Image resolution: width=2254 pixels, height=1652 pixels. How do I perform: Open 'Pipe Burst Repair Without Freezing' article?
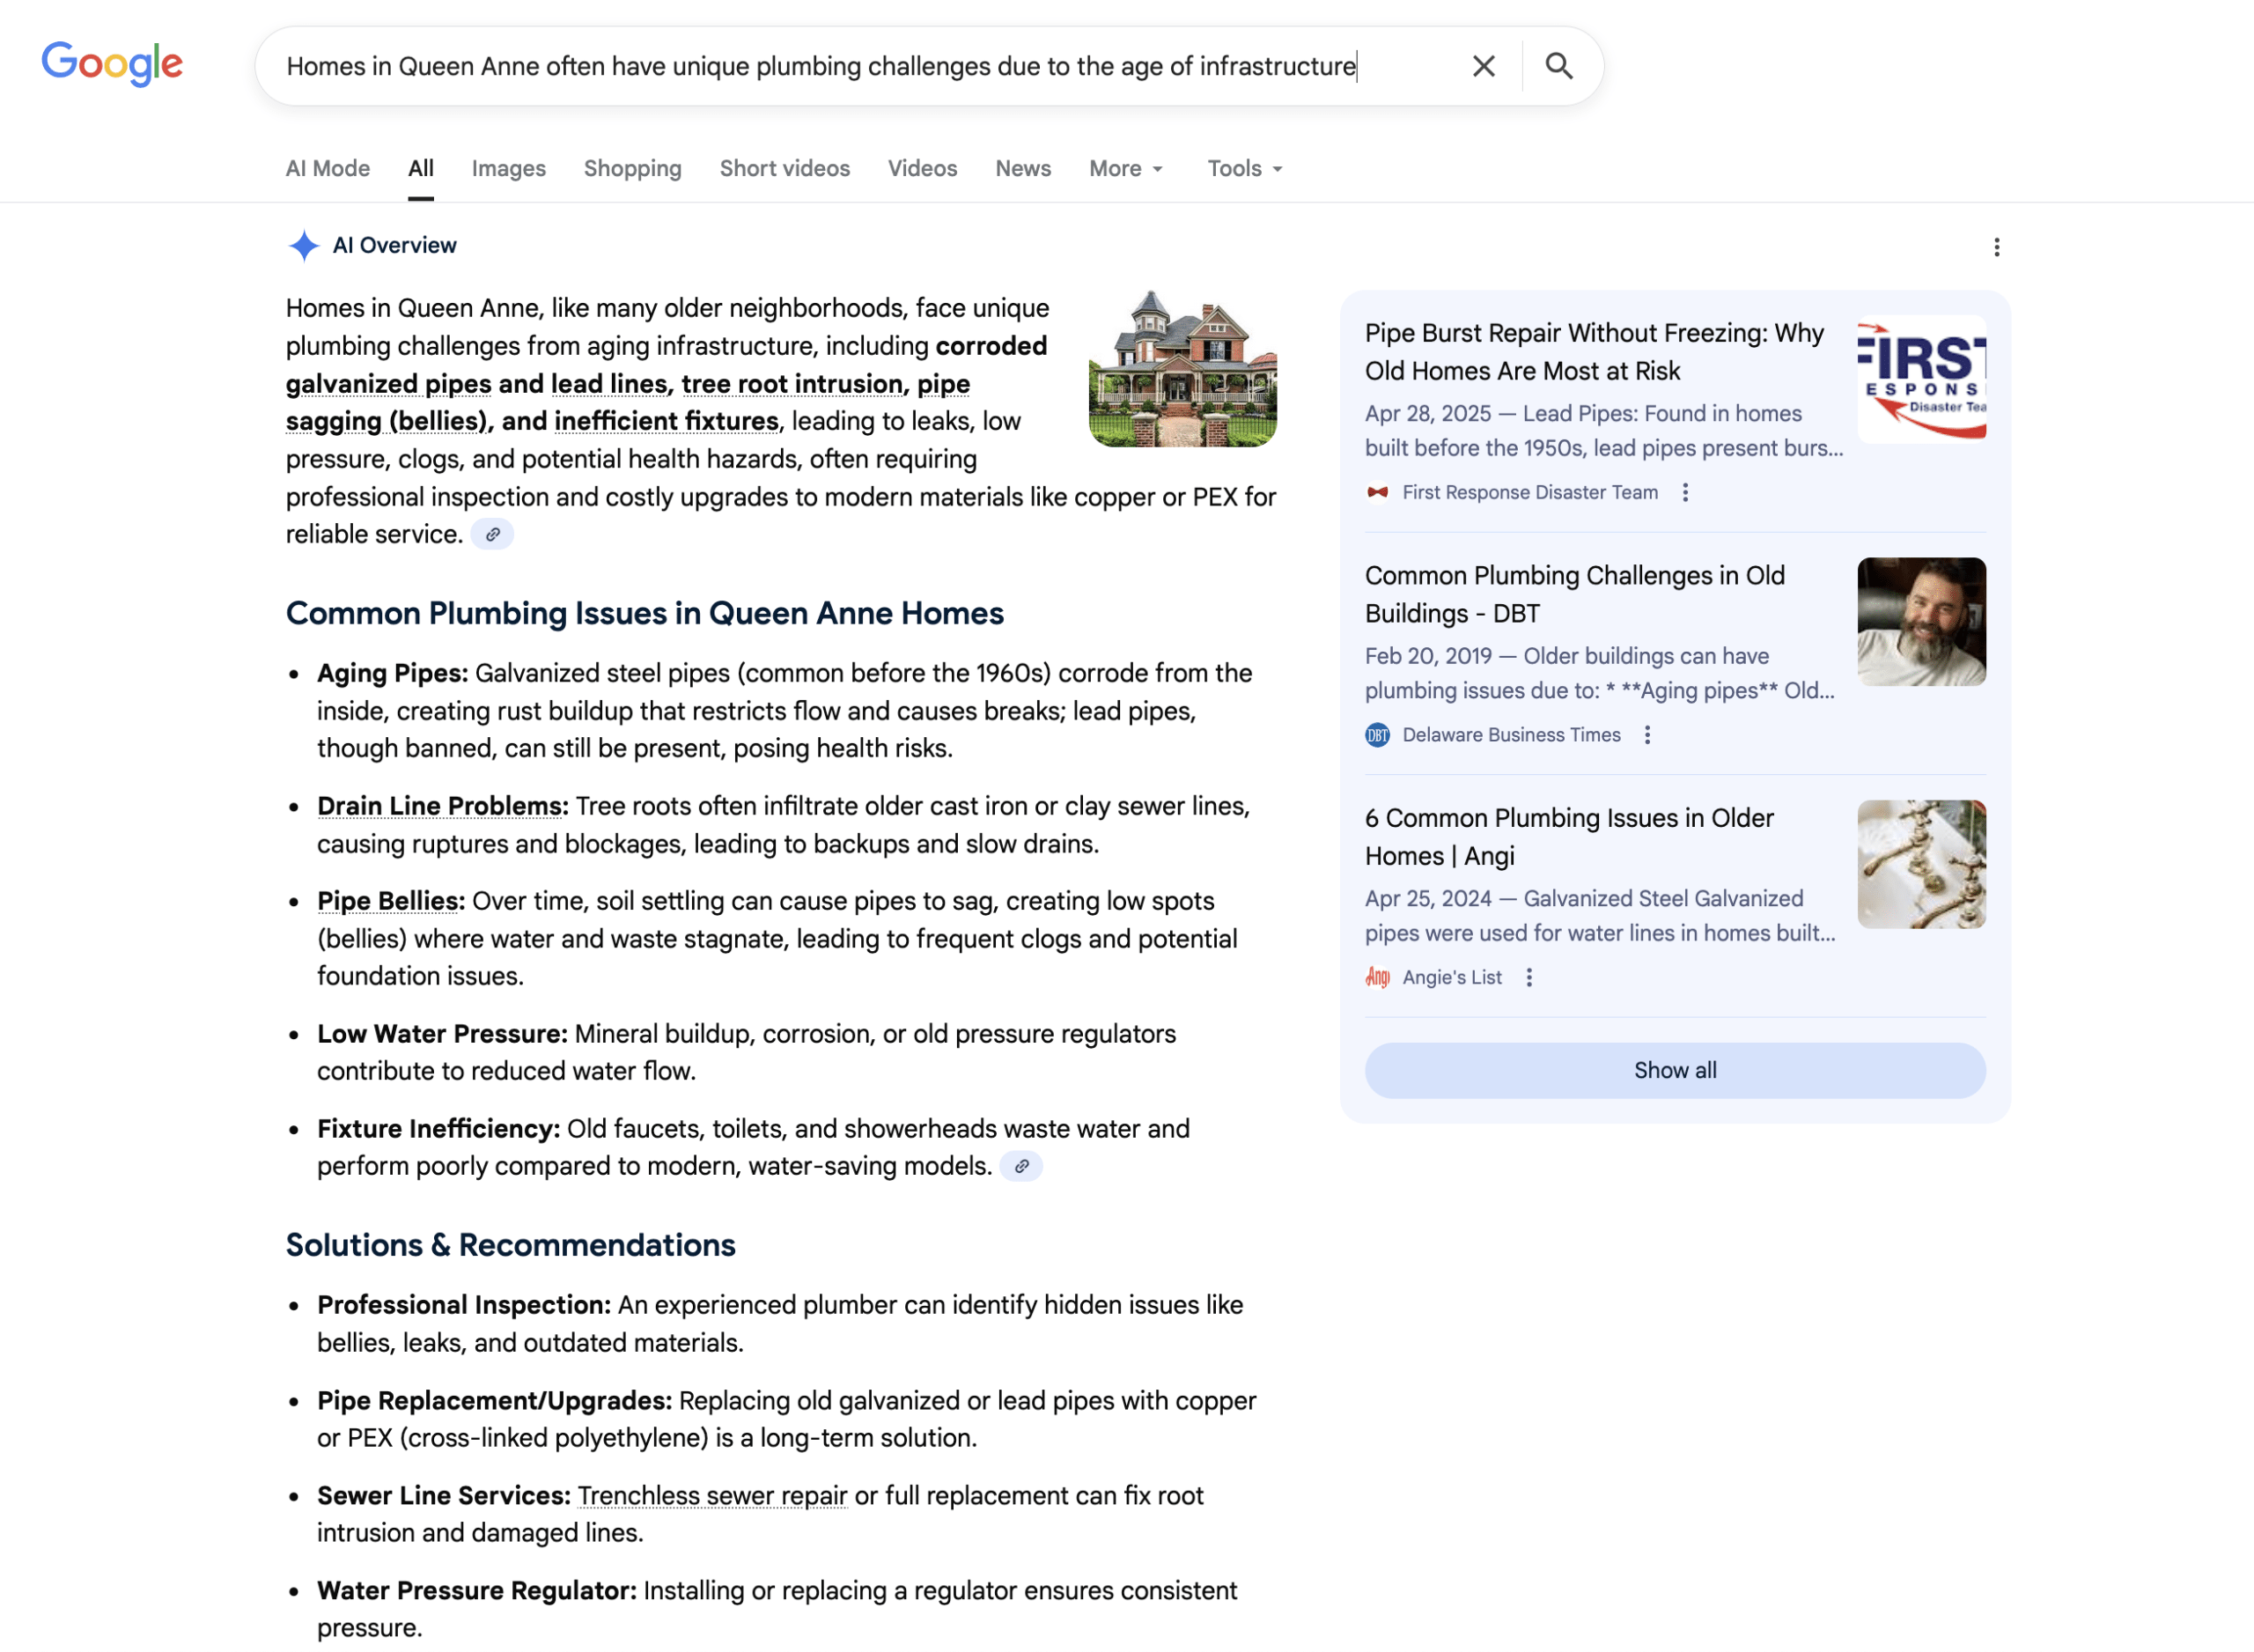pyautogui.click(x=1594, y=352)
